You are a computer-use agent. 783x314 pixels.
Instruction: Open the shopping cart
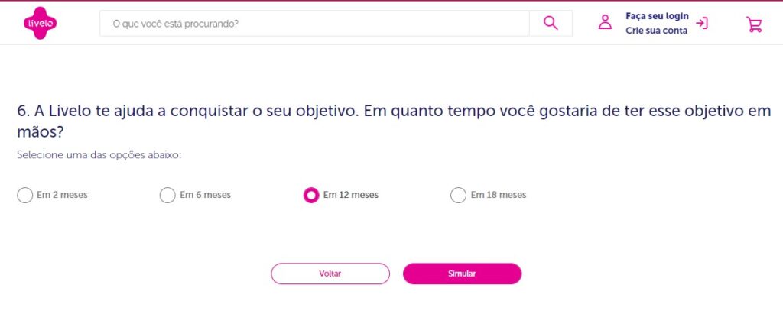click(x=754, y=24)
